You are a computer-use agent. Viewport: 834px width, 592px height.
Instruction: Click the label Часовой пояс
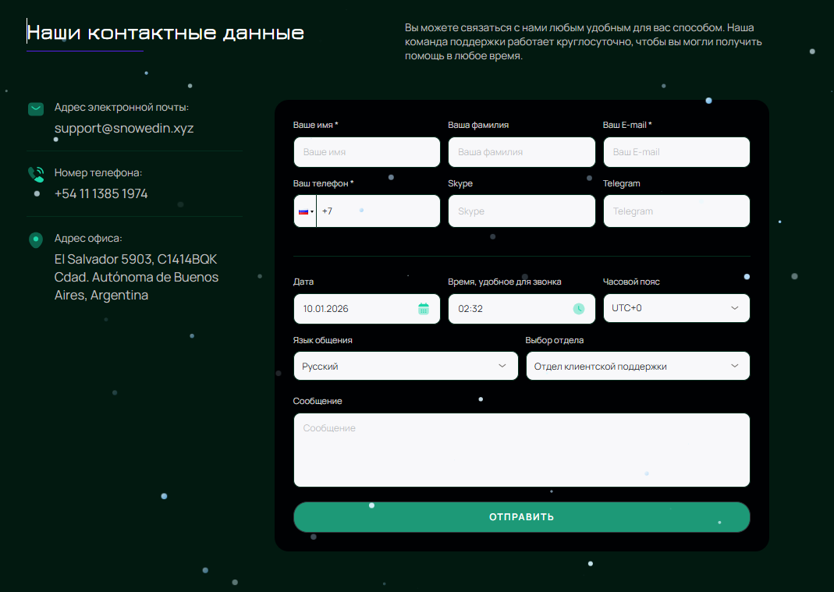(631, 282)
